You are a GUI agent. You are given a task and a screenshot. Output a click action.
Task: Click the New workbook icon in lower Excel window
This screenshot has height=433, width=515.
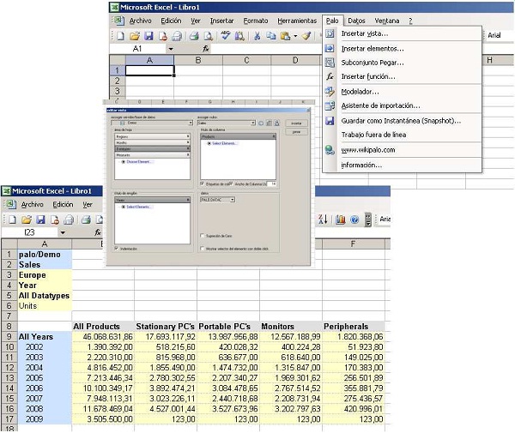pyautogui.click(x=12, y=220)
